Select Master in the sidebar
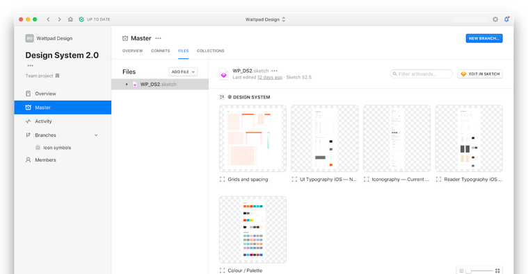528x274 pixels. pos(63,108)
